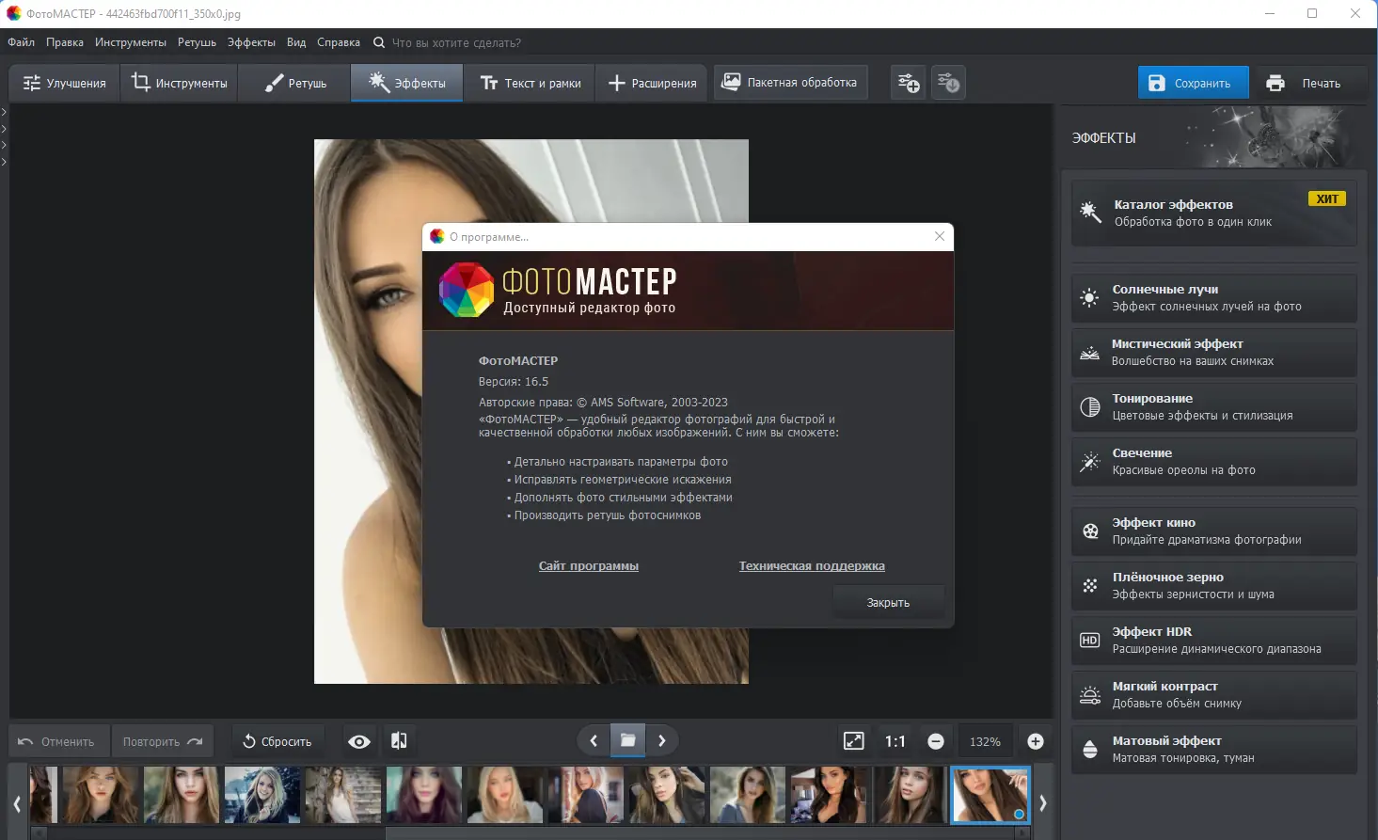Image resolution: width=1378 pixels, height=840 pixels.
Task: Click the fit-to-screen icon
Action: coord(853,741)
